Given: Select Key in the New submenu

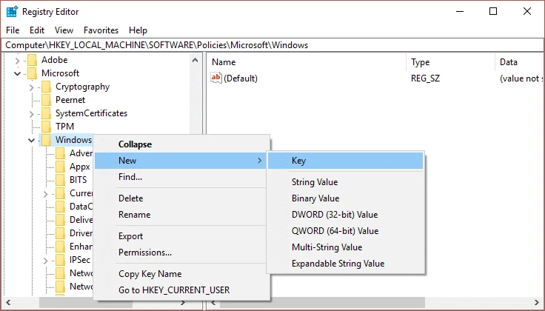Looking at the screenshot, I should click(x=346, y=161).
